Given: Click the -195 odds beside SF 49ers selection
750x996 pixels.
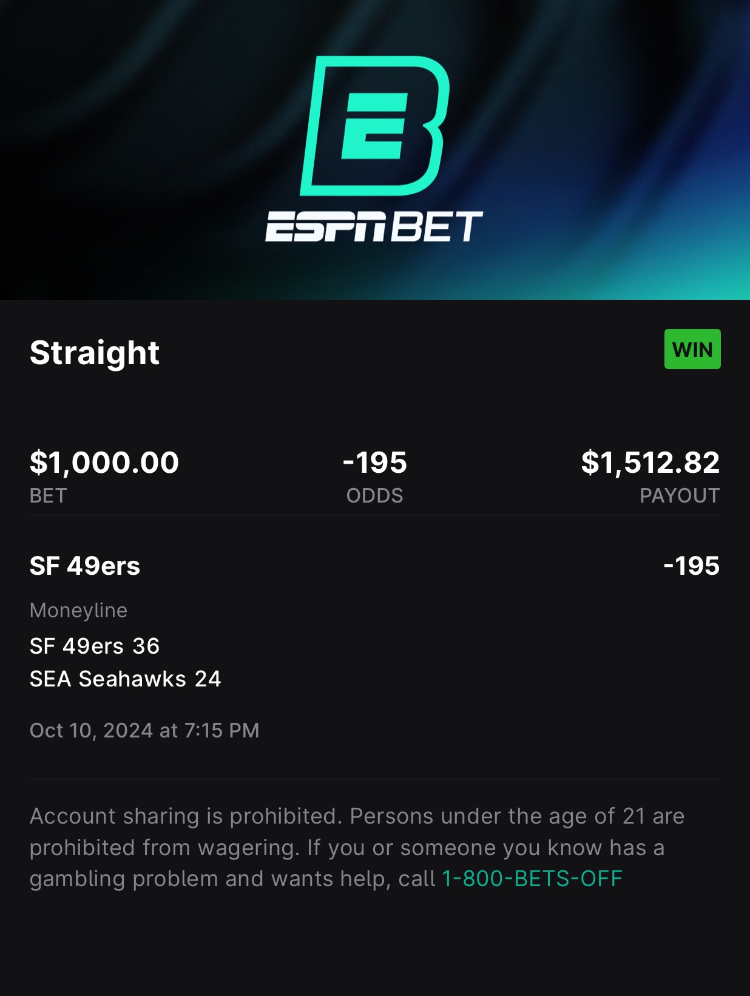Looking at the screenshot, I should 691,566.
